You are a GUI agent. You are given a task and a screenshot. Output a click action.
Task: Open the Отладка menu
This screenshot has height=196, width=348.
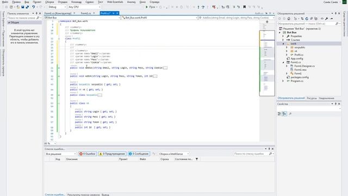pyautogui.click(x=63, y=2)
